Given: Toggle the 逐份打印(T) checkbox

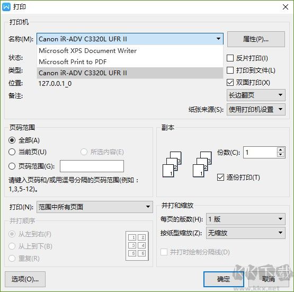Looking at the screenshot, I should 220,177.
